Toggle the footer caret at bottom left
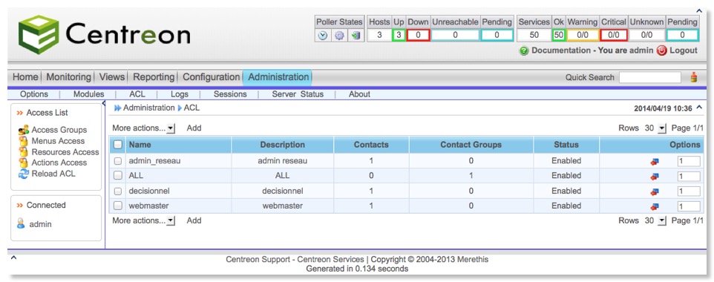 [x=13, y=258]
